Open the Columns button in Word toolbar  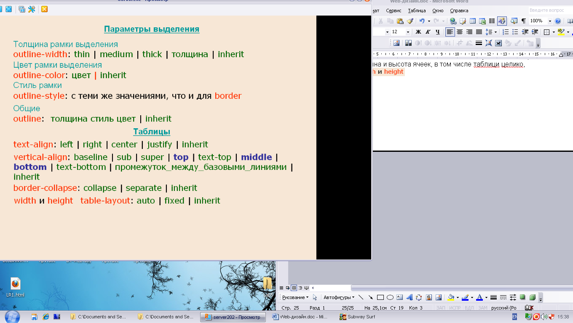492,21
